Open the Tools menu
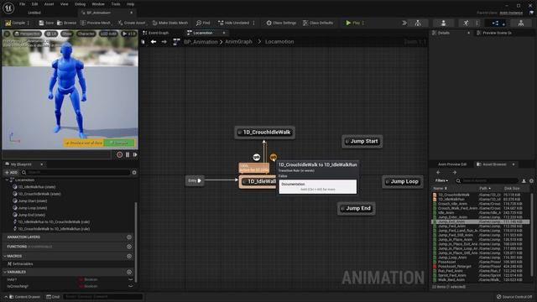Screen dimensions: 537x302 116,4
